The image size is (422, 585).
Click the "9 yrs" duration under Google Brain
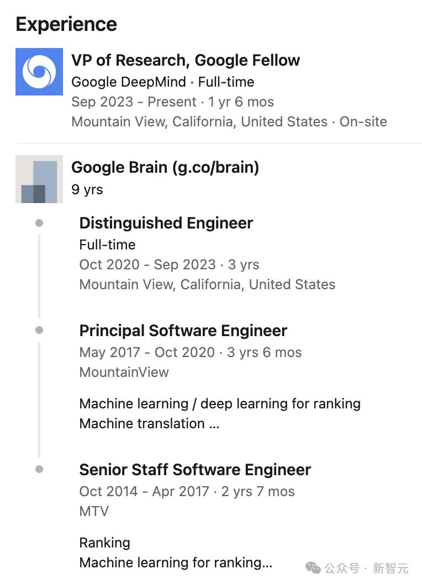[x=87, y=189]
